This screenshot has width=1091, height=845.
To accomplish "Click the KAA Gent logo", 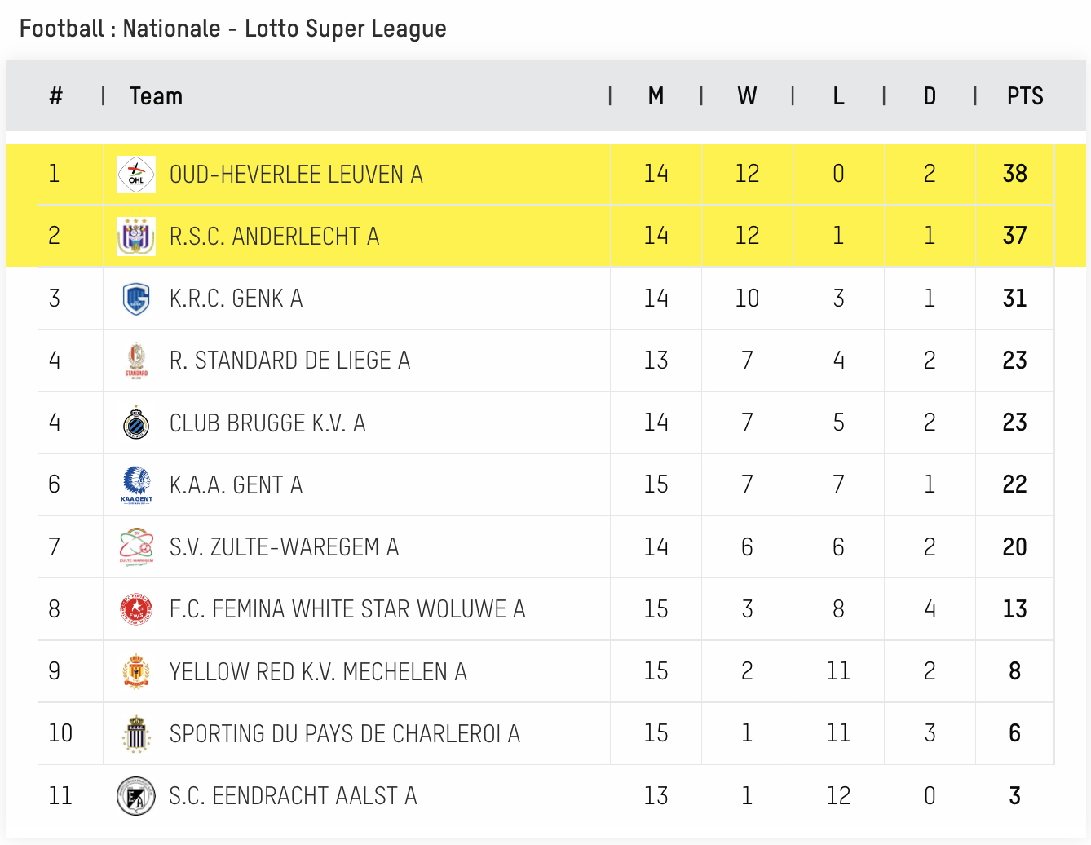I will point(136,485).
